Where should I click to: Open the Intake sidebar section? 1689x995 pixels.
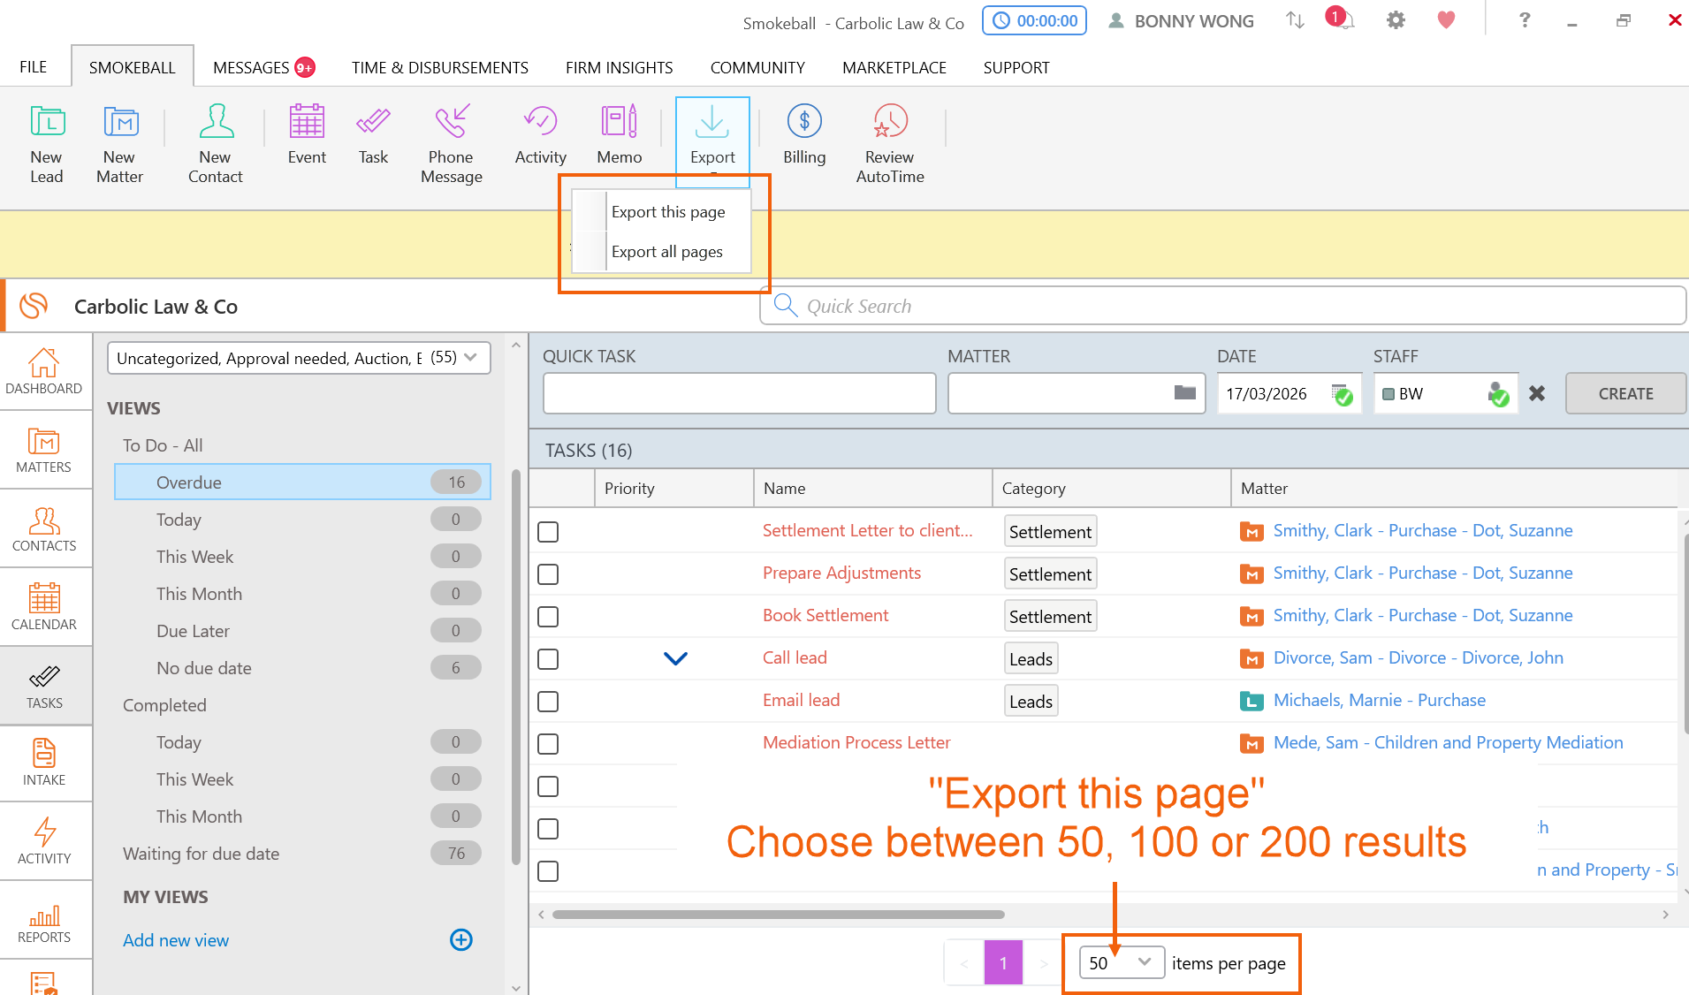pyautogui.click(x=44, y=763)
